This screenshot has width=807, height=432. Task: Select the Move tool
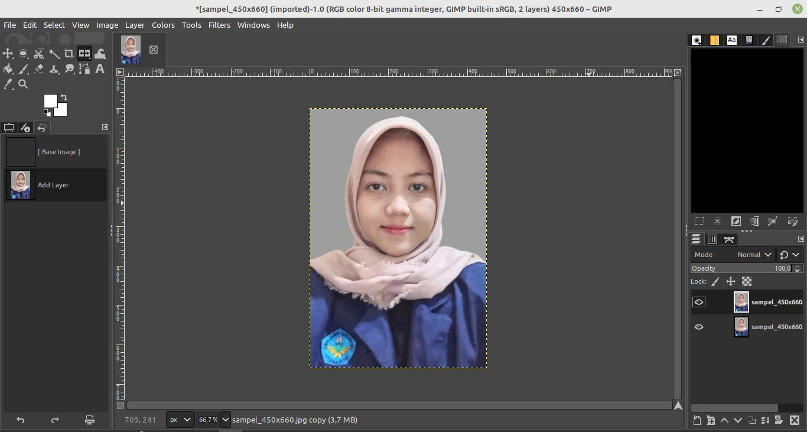tap(8, 54)
